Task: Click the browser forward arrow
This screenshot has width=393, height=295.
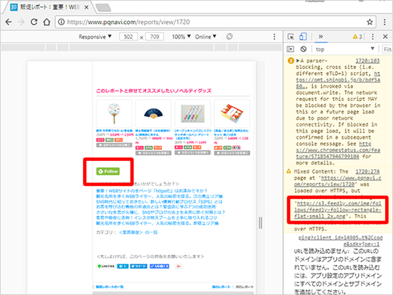Action: [x=21, y=22]
